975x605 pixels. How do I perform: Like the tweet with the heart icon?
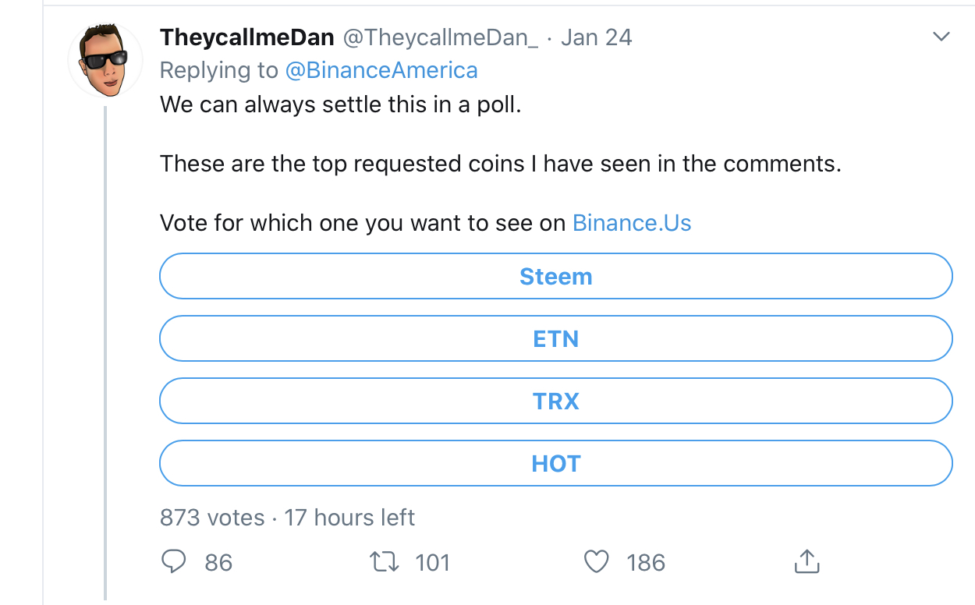coord(597,562)
